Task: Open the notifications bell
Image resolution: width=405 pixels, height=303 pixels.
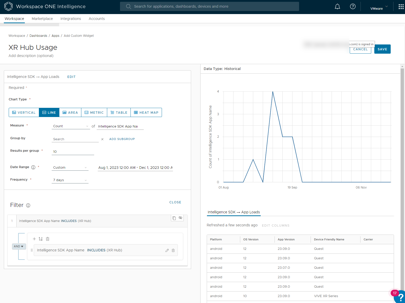Action: coord(337,7)
